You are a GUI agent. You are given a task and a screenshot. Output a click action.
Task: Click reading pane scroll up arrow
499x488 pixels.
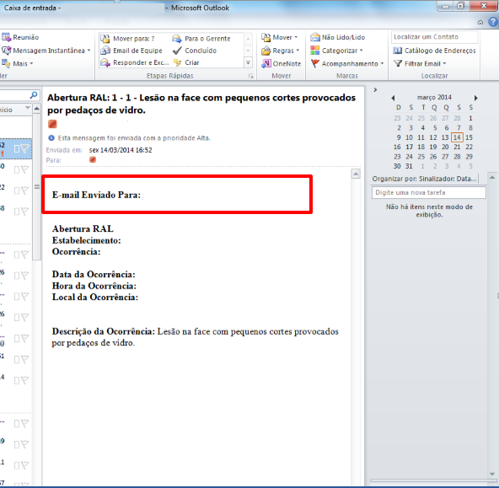356,174
